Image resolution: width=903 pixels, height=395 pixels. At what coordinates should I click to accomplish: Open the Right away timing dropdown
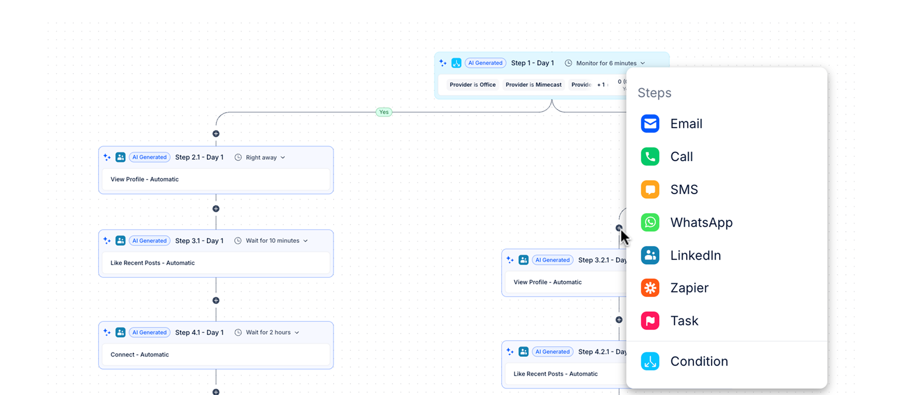click(260, 157)
